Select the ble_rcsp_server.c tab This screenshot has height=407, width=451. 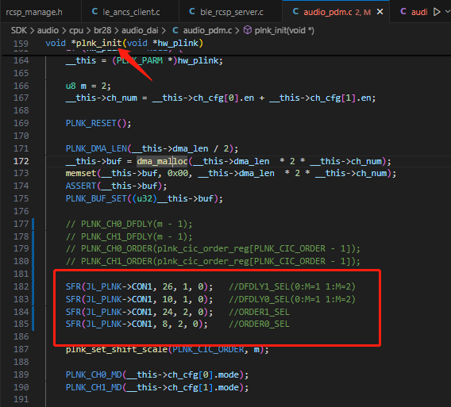click(x=231, y=12)
